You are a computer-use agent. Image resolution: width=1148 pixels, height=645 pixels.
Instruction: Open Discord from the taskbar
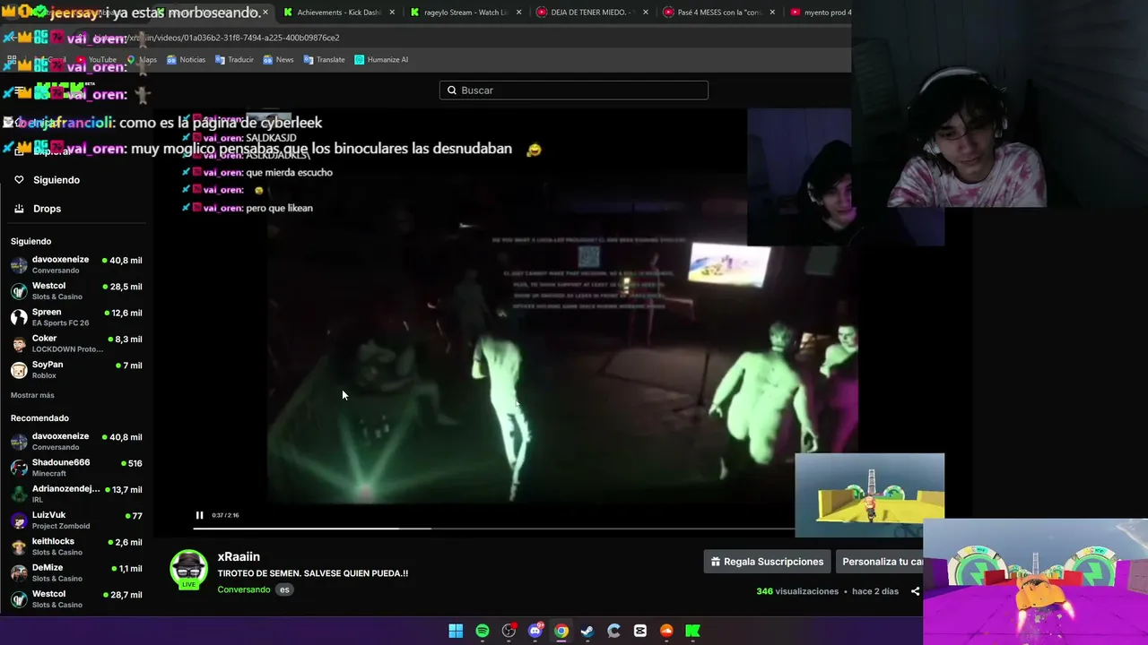(x=535, y=632)
